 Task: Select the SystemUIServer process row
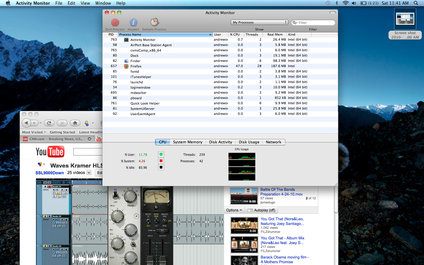pos(220,109)
